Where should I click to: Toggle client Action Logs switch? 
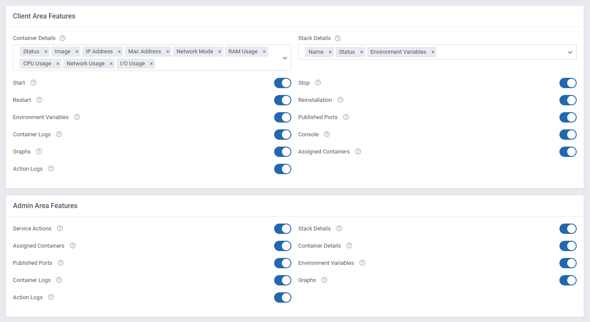click(283, 169)
